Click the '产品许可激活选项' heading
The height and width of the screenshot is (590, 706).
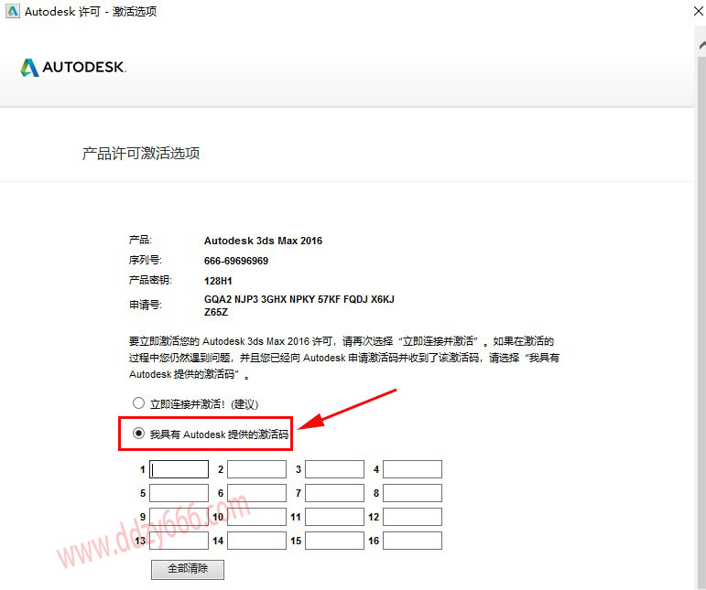coord(141,154)
